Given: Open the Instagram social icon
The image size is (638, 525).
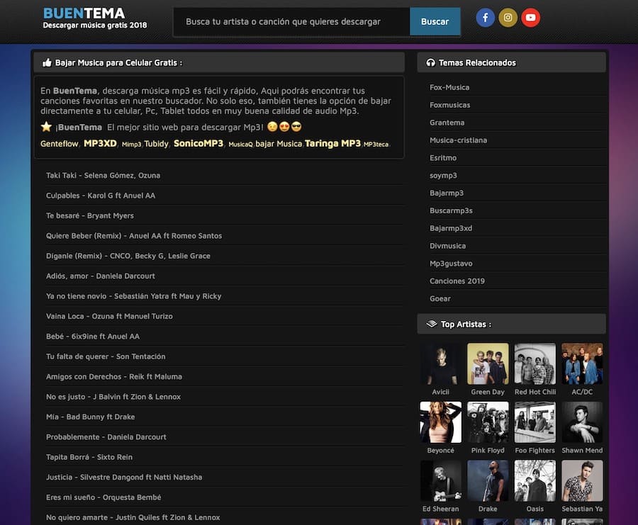Looking at the screenshot, I should (x=508, y=18).
